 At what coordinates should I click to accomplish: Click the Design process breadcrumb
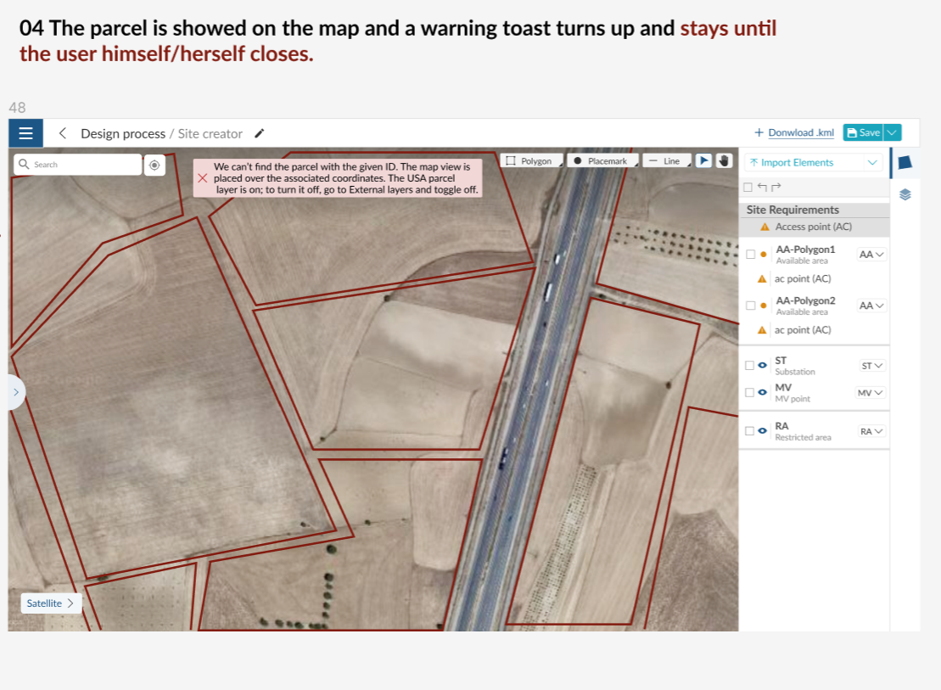point(123,134)
